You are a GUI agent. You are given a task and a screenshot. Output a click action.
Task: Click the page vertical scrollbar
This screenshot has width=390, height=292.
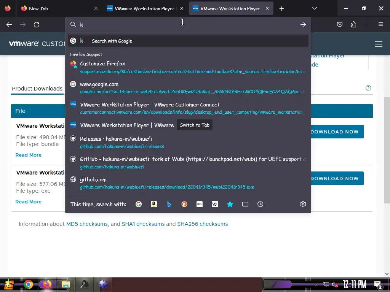click(387, 150)
